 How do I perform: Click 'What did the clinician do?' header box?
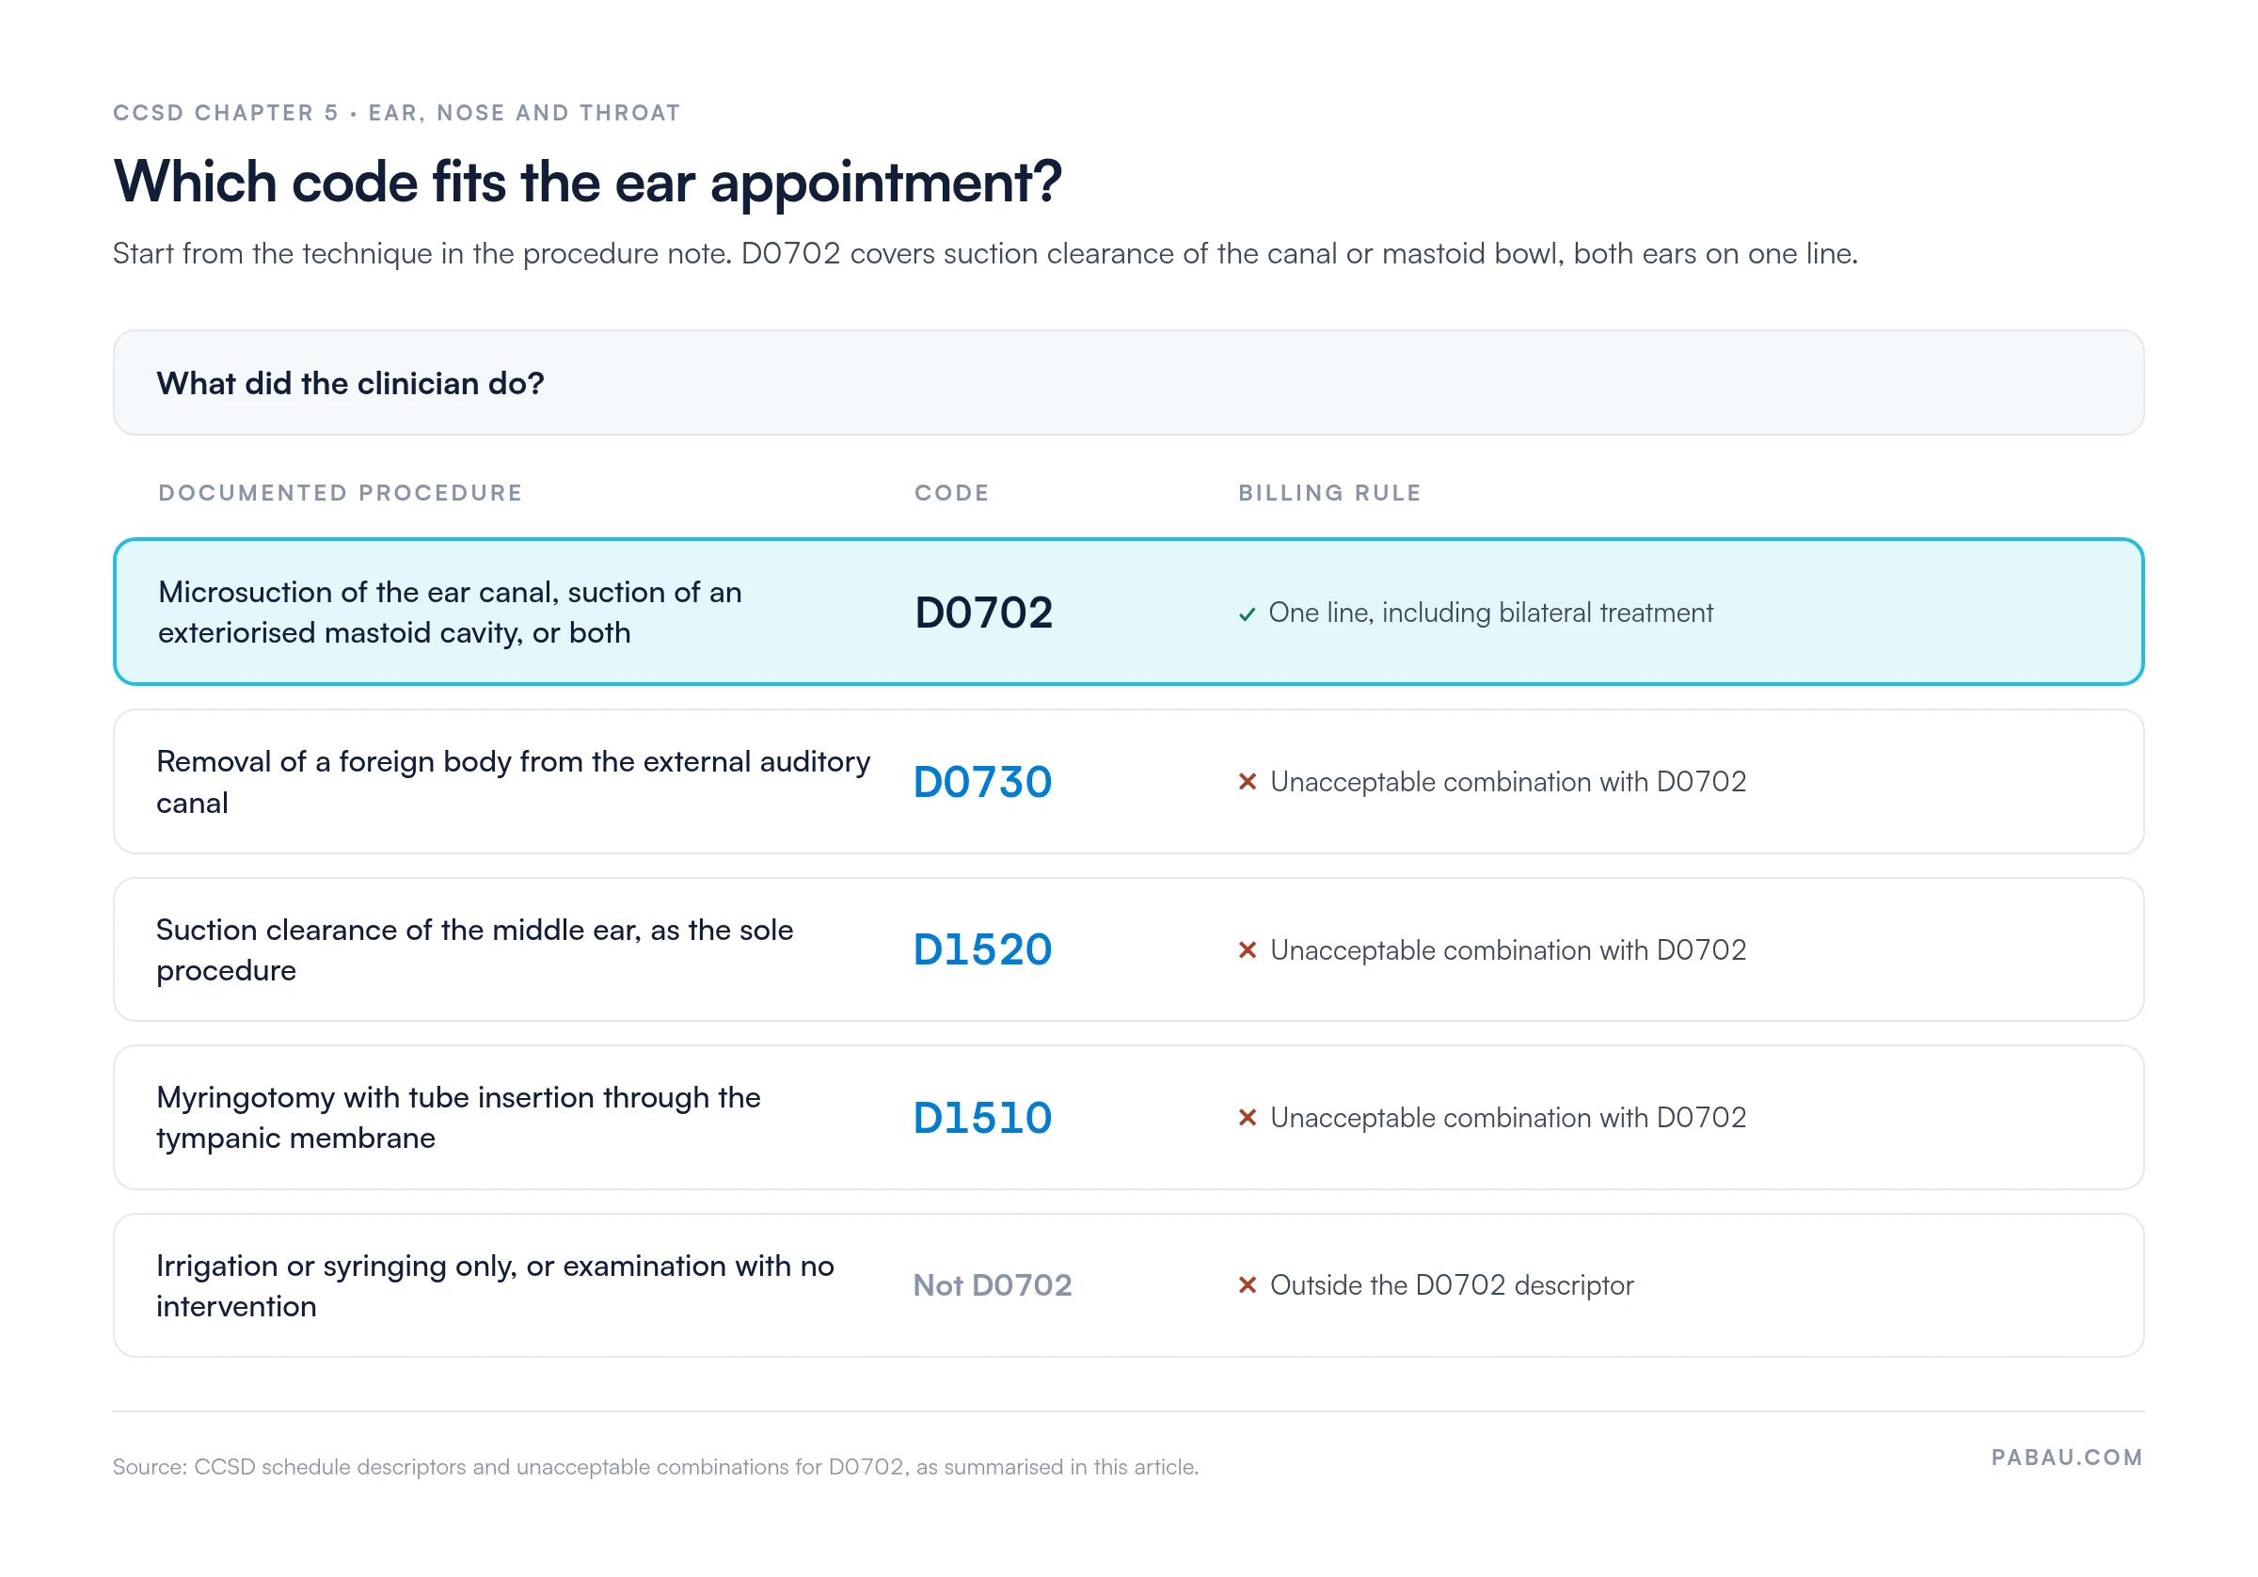coord(1128,383)
